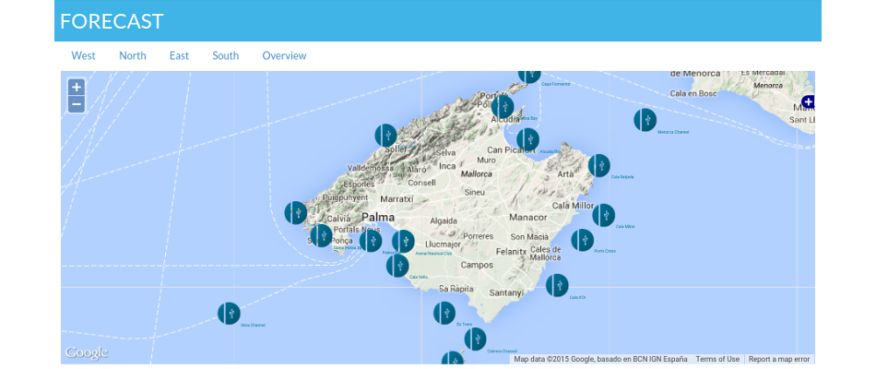Switch to the East tab

point(179,56)
